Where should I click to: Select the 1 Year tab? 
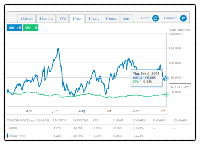(77, 19)
